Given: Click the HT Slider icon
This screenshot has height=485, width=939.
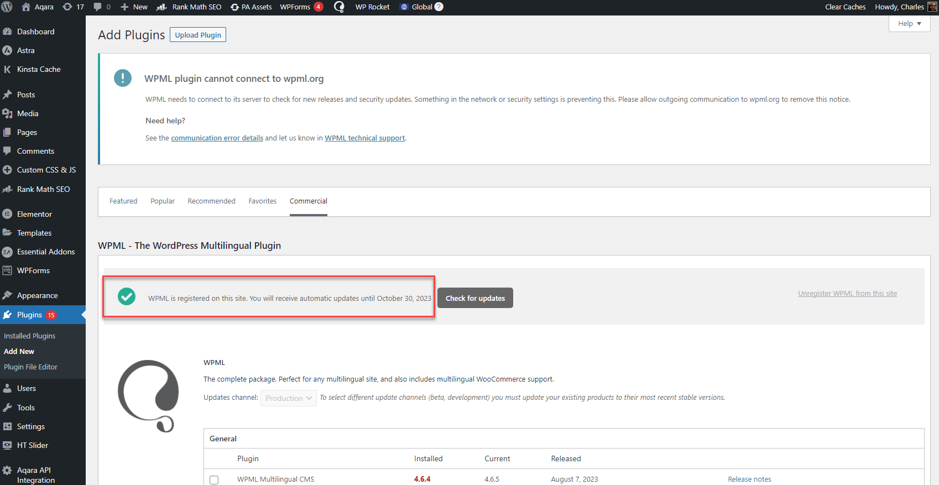Looking at the screenshot, I should [7, 445].
